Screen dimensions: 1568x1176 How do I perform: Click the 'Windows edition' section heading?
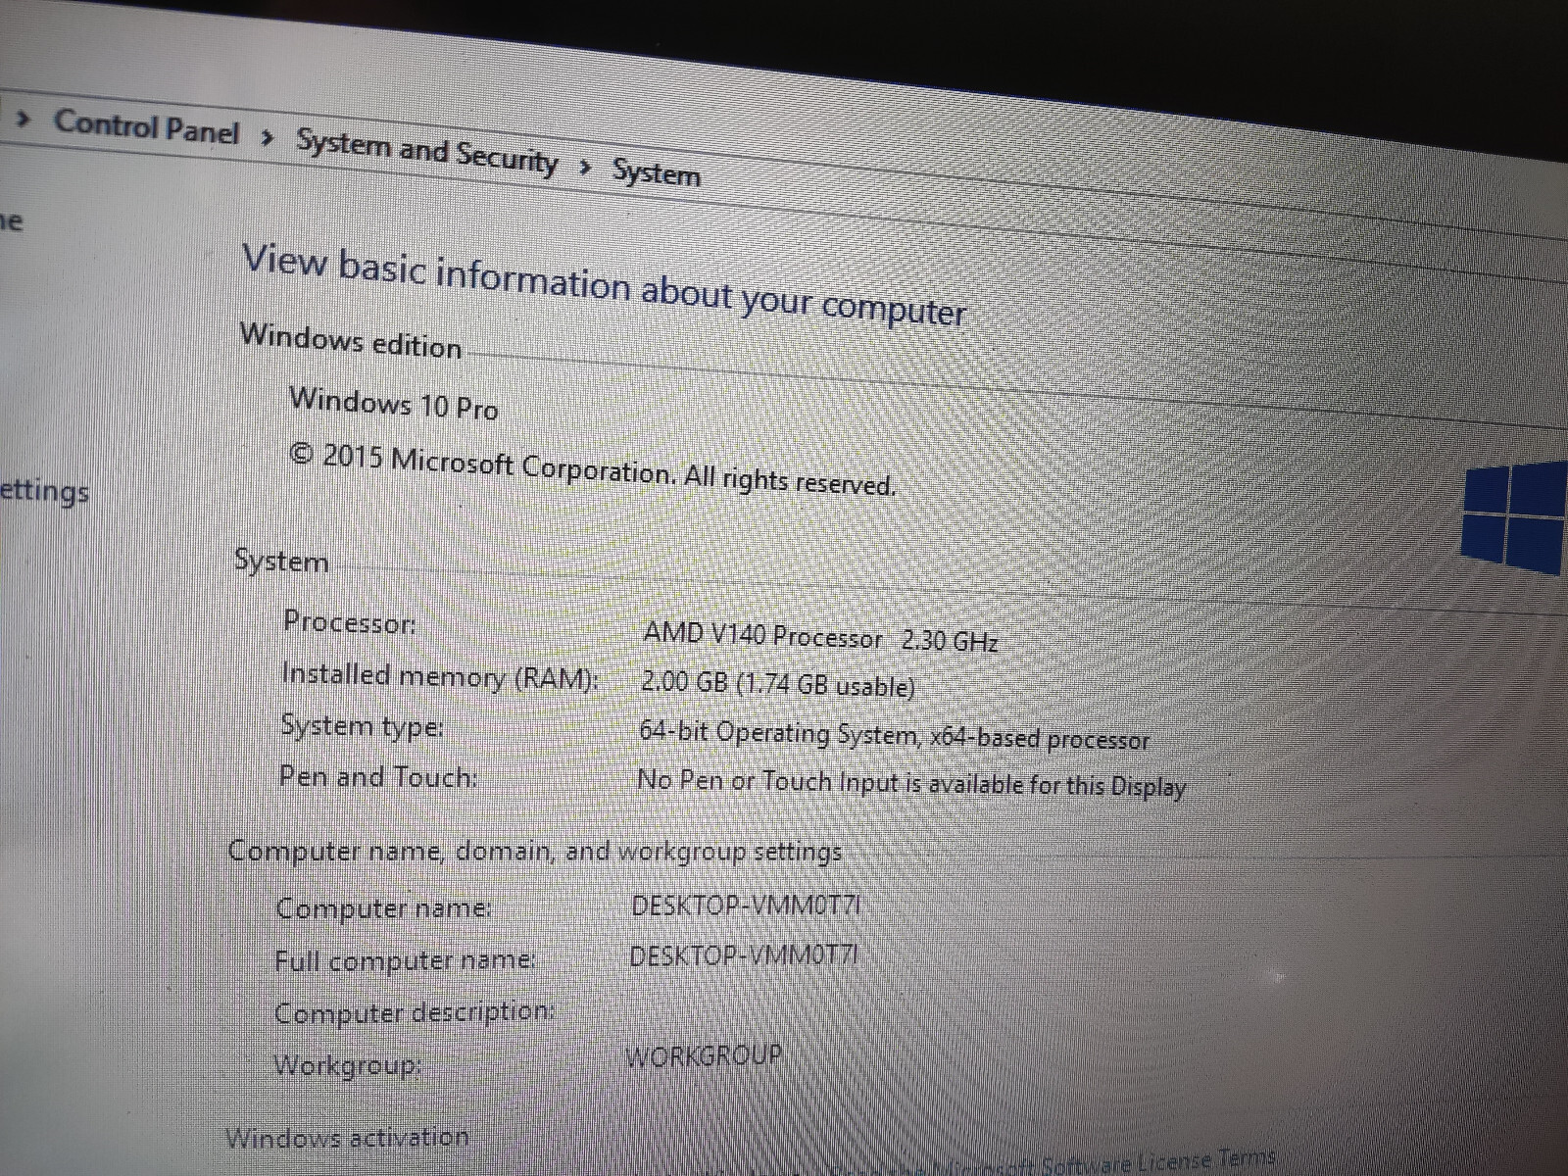pyautogui.click(x=351, y=341)
